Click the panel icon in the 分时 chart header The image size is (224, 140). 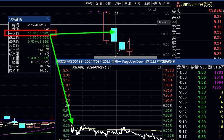click(x=160, y=67)
